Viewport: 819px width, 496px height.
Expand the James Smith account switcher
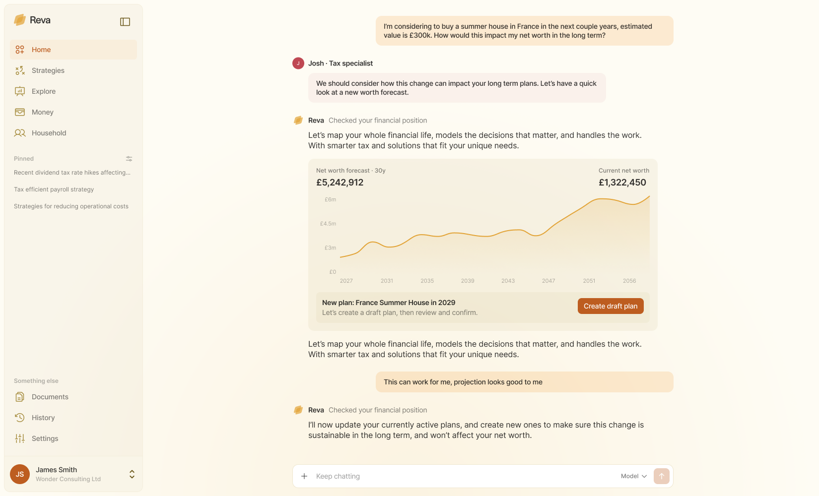(x=132, y=474)
